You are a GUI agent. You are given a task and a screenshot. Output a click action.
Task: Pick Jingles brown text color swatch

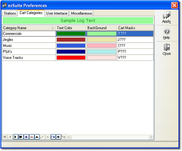point(71,40)
